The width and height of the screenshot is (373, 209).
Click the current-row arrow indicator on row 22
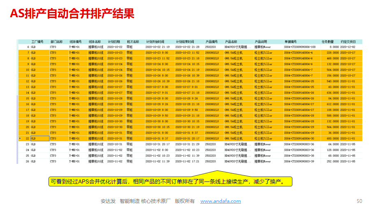(x=20, y=138)
